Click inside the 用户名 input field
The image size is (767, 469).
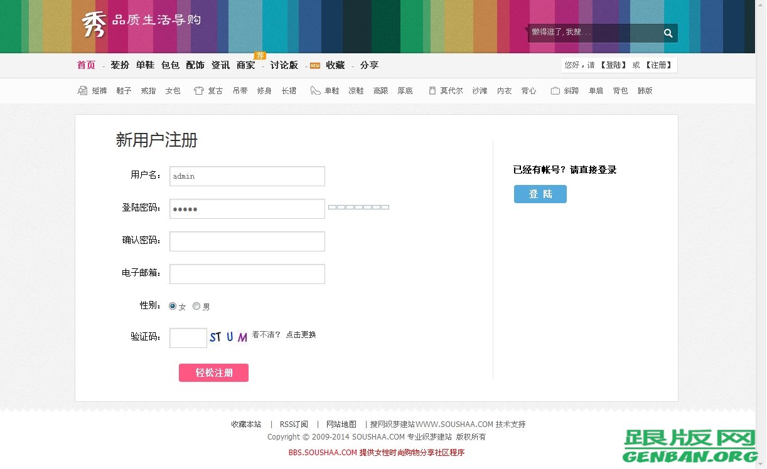[x=247, y=176]
